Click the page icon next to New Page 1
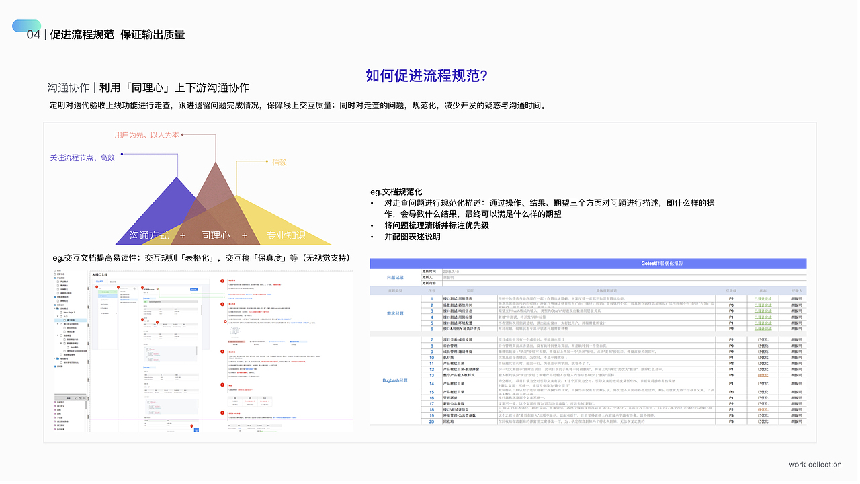The image size is (860, 484). click(61, 313)
